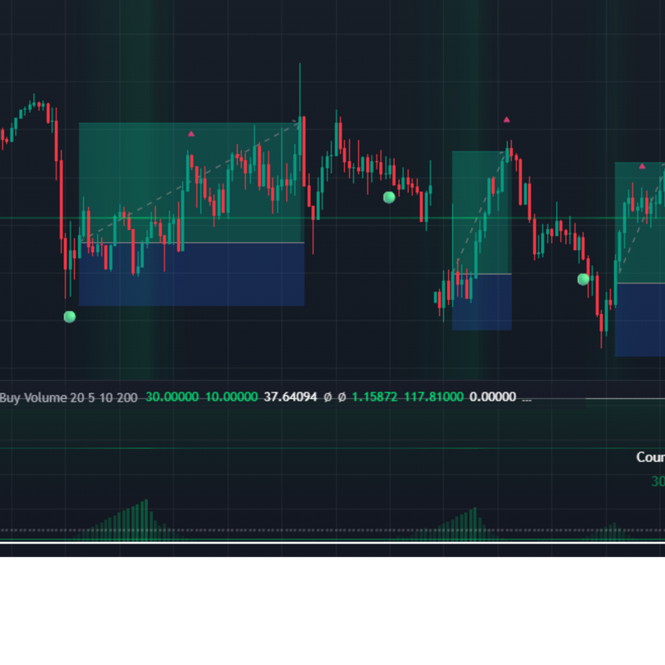
Task: Select the pink triangle above the first position box
Action: [191, 133]
